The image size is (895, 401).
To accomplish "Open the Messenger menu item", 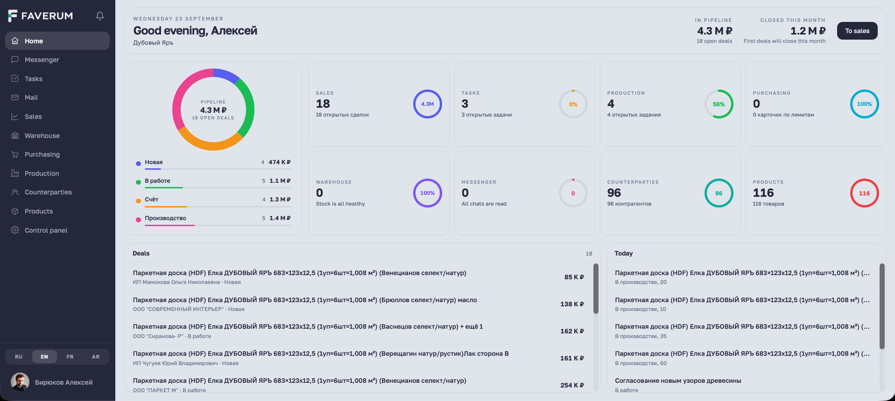I will (x=57, y=60).
